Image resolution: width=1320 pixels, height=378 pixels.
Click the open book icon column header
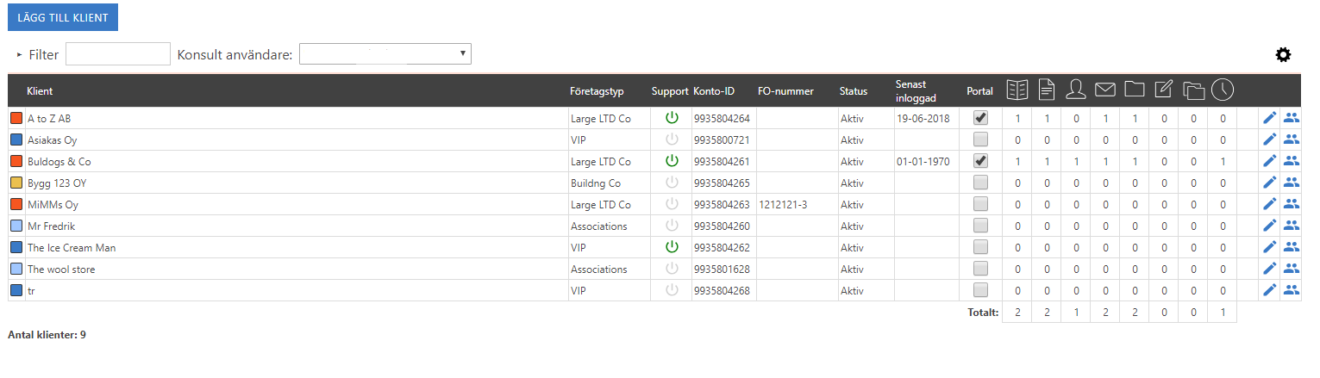(1018, 89)
